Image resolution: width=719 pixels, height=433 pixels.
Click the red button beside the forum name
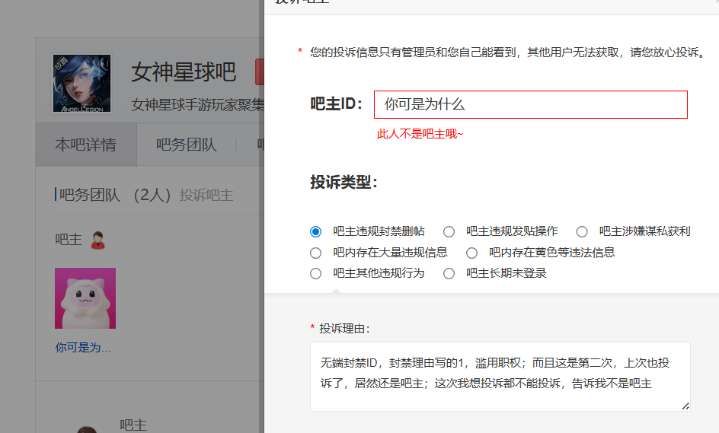click(259, 72)
